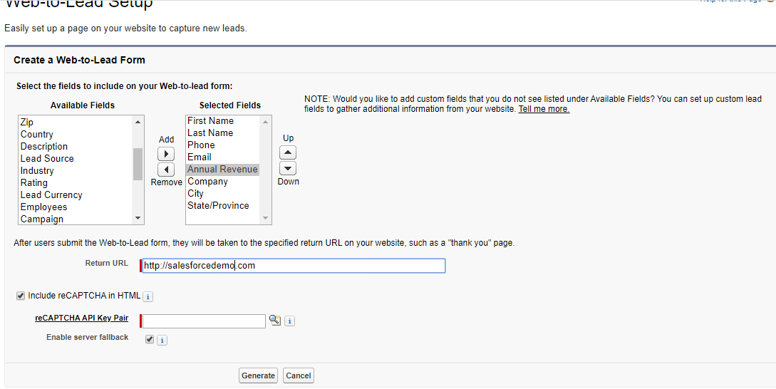Image resolution: width=776 pixels, height=389 pixels.
Task: Open the Tell me more link
Action: point(544,109)
